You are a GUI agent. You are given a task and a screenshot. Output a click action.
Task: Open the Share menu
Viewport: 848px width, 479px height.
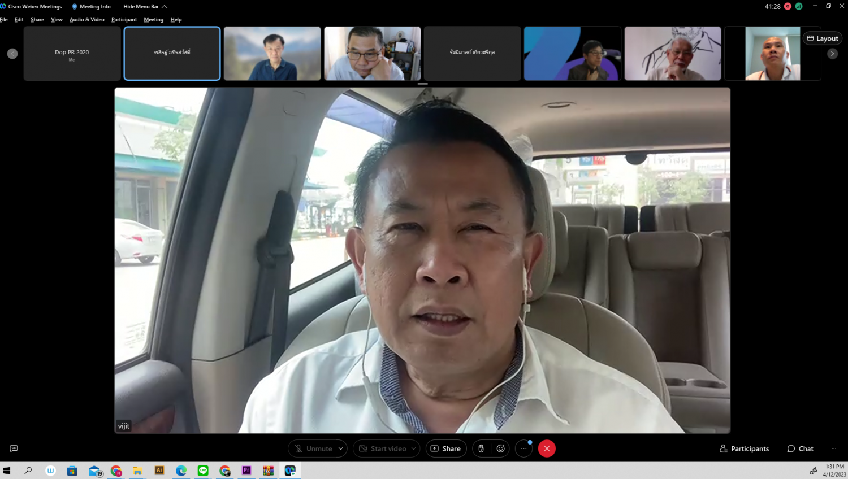[37, 19]
